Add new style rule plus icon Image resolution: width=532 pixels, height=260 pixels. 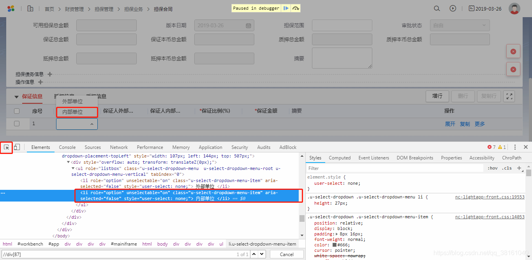tap(519, 168)
